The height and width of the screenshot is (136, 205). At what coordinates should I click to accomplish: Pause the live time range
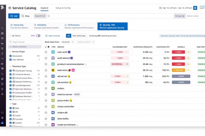(x=195, y=8)
